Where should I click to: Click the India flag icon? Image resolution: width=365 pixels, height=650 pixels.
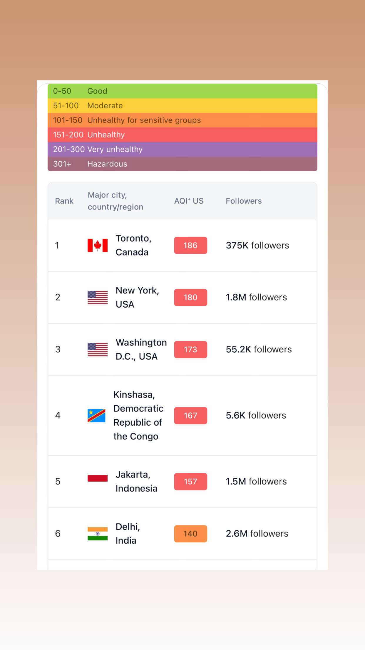(x=98, y=533)
